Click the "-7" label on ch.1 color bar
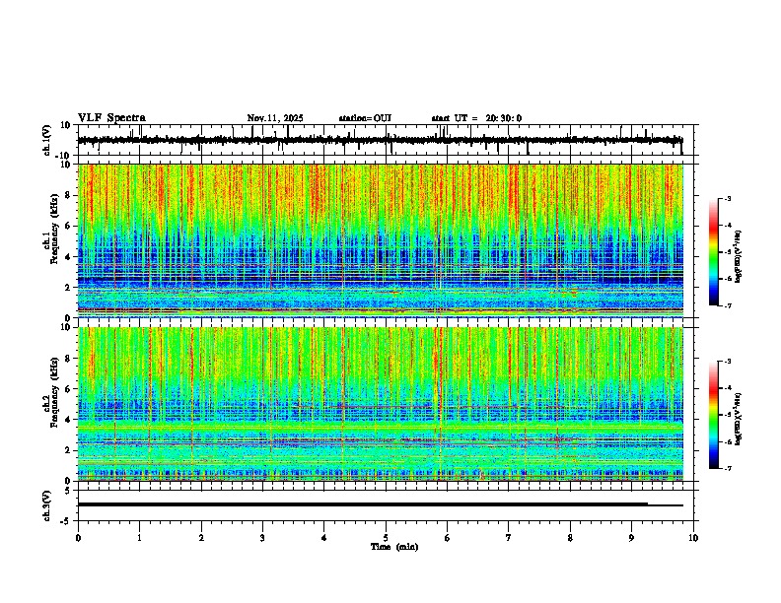The height and width of the screenshot is (603, 781). (727, 305)
